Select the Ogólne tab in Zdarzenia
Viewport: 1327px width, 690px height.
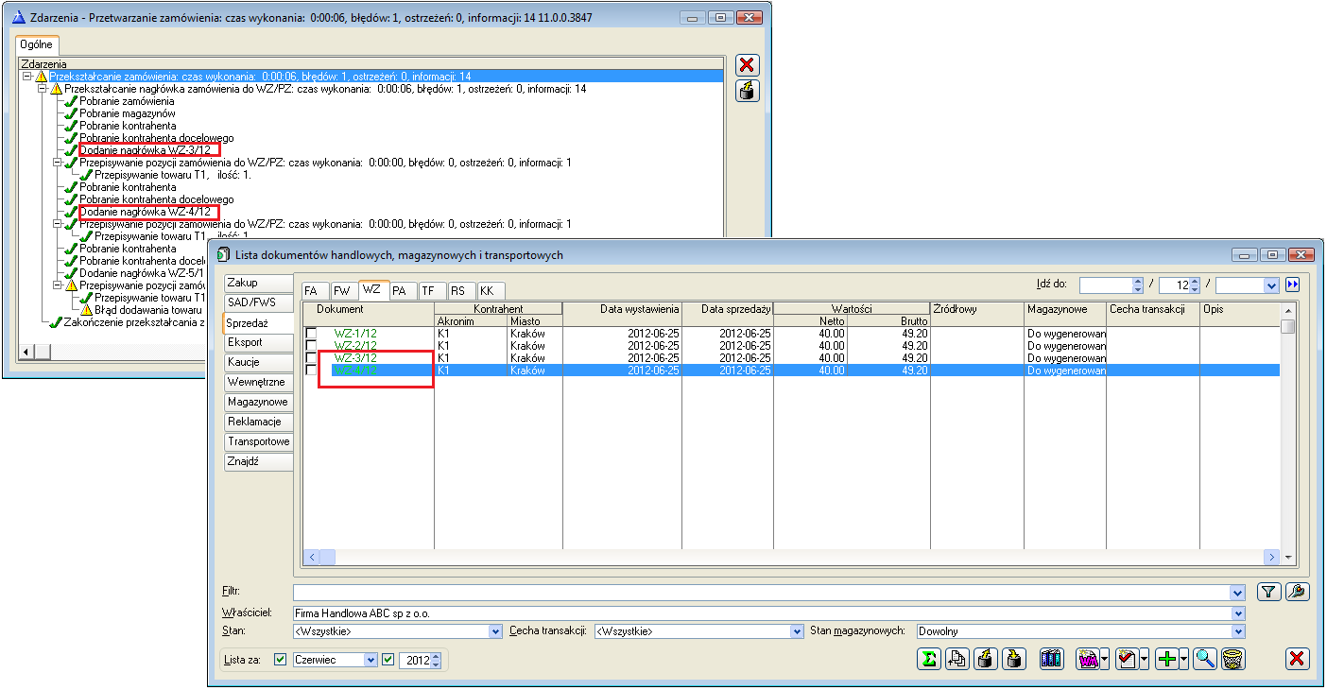[38, 45]
